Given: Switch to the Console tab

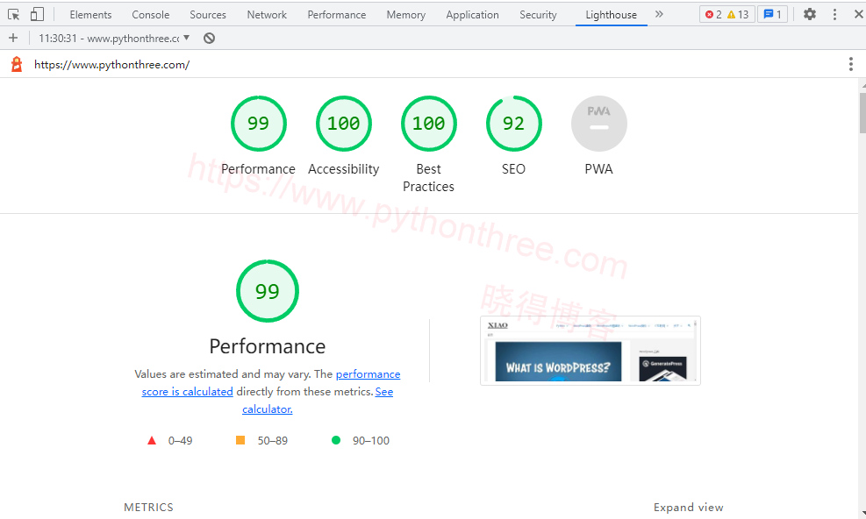Looking at the screenshot, I should 150,14.
